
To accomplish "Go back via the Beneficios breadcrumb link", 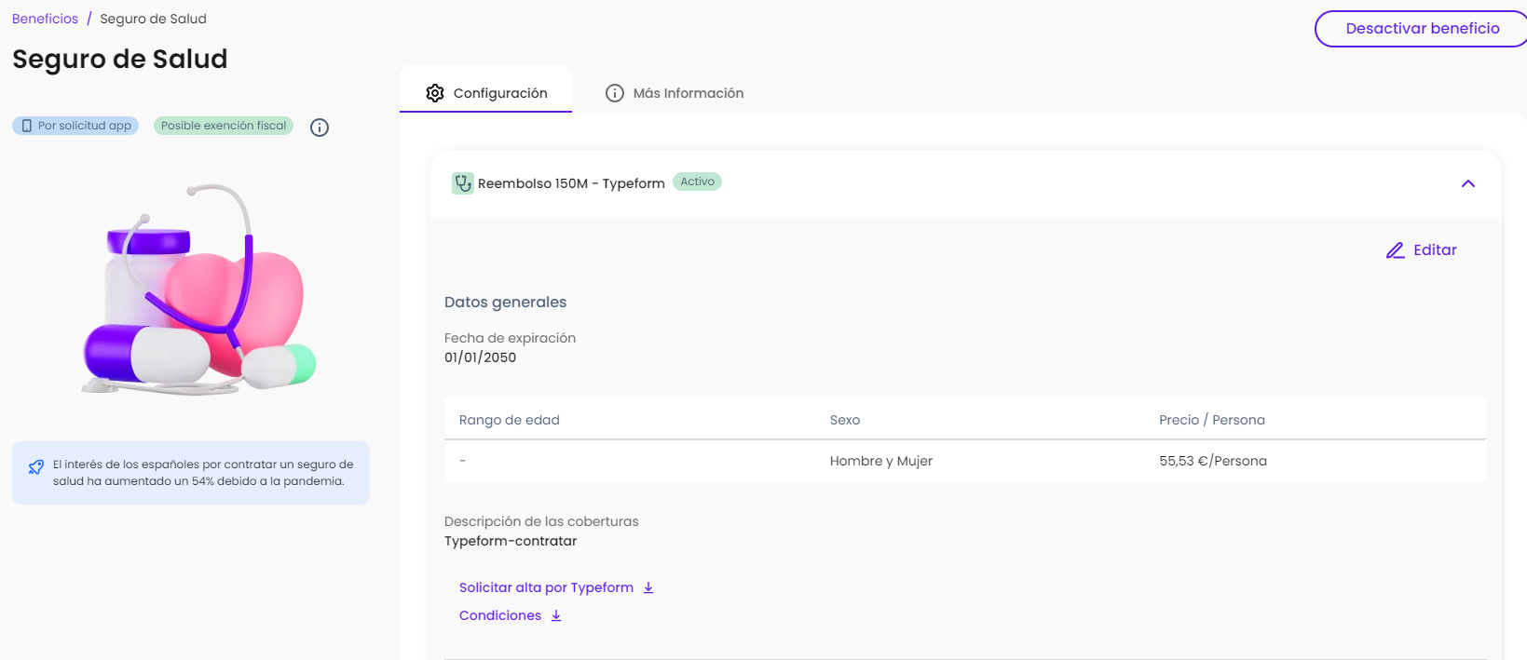I will click(x=45, y=19).
